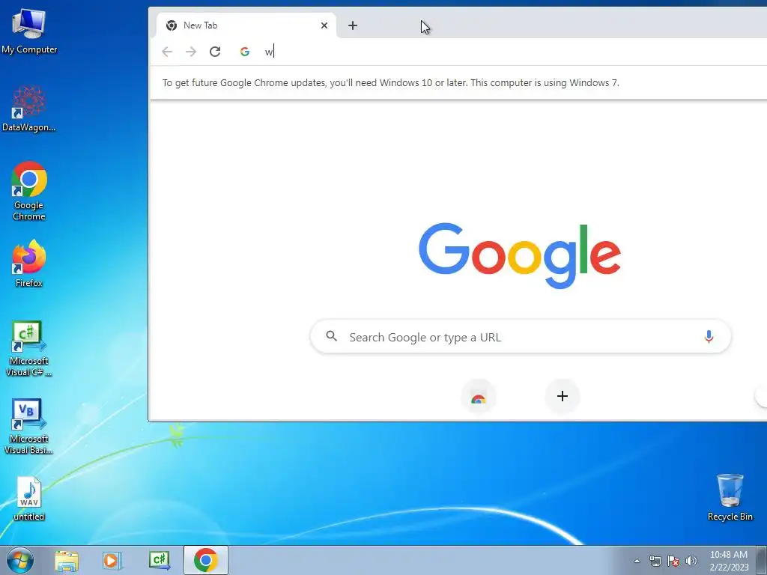Select the New Tab tab

[246, 25]
